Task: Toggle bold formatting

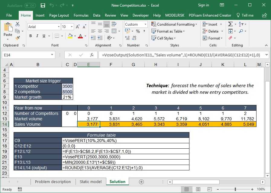Action: coord(30,36)
